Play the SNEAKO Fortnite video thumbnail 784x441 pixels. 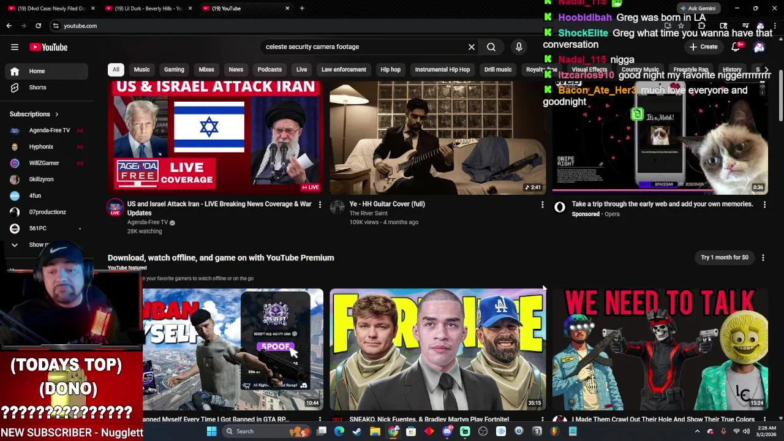tap(437, 349)
